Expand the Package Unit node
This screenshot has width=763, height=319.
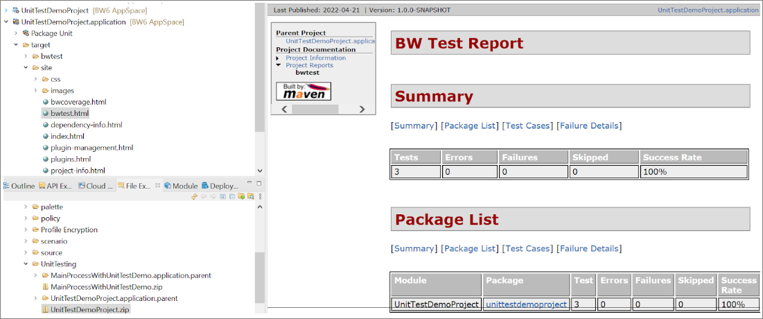click(16, 33)
